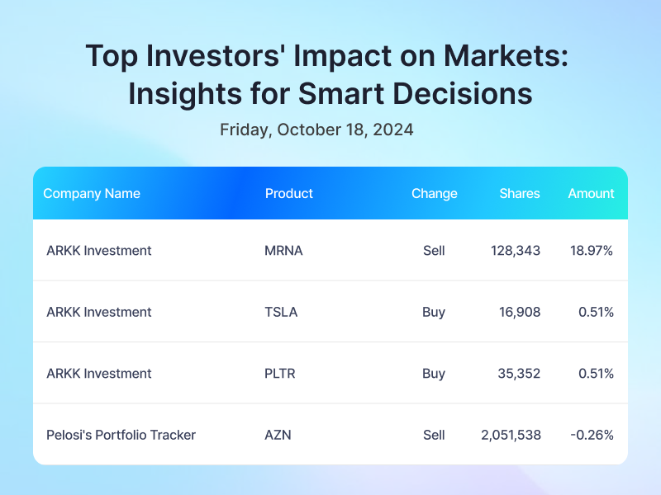Screen dimensions: 661x495
Task: Click the Product column header
Action: pos(288,193)
